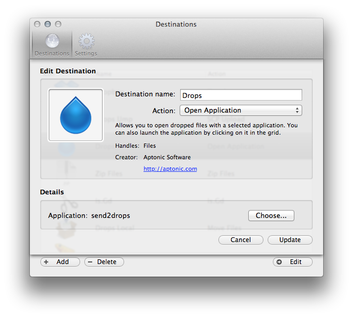Open the aptonic.com link
353x318 pixels.
tap(170, 169)
